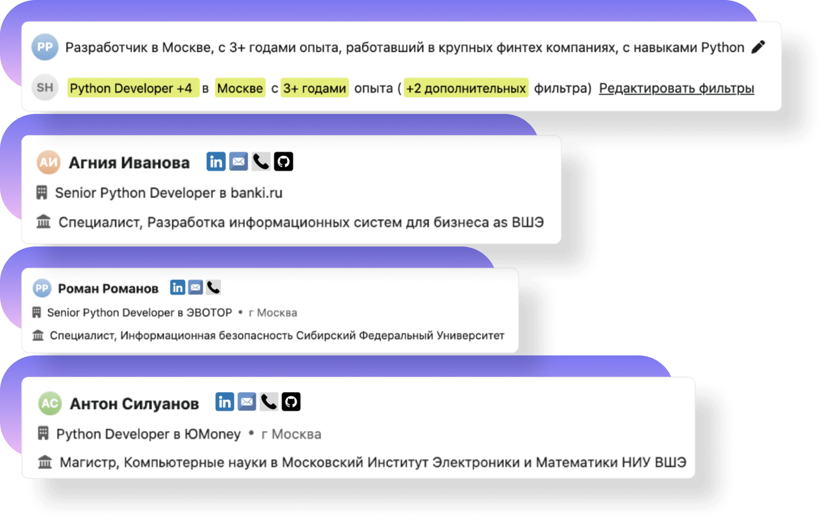The image size is (825, 522).
Task: Click the phone icon for Агния Иванова
Action: click(x=261, y=162)
